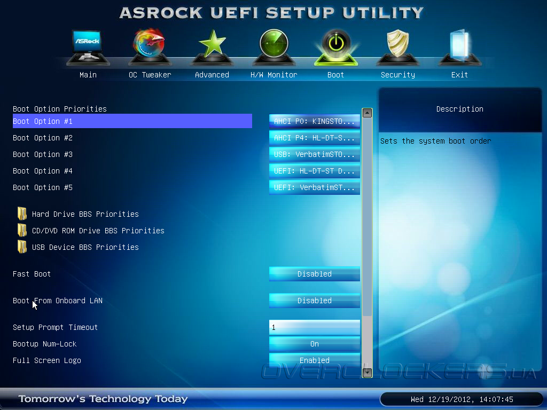Click the scrollbar up arrow
The height and width of the screenshot is (410, 547).
pos(367,113)
